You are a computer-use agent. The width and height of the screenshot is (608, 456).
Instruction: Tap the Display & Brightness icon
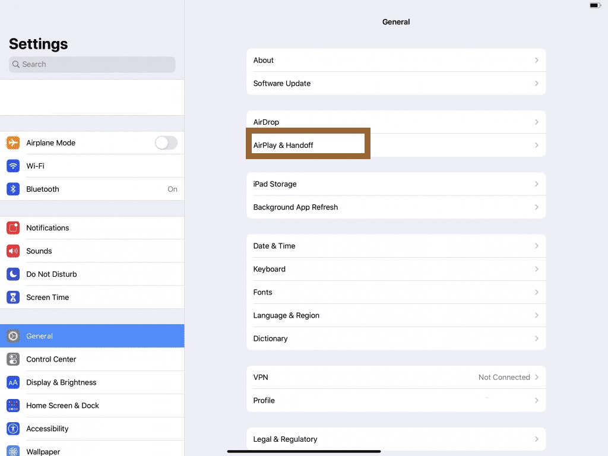click(x=13, y=382)
